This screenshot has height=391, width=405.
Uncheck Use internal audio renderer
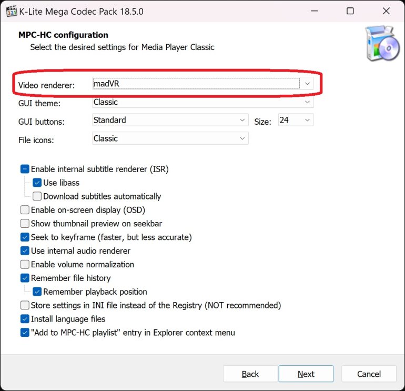pyautogui.click(x=25, y=251)
